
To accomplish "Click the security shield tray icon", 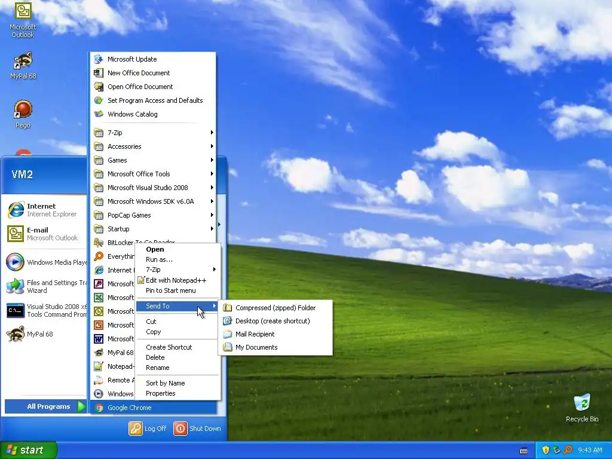I will (x=546, y=450).
